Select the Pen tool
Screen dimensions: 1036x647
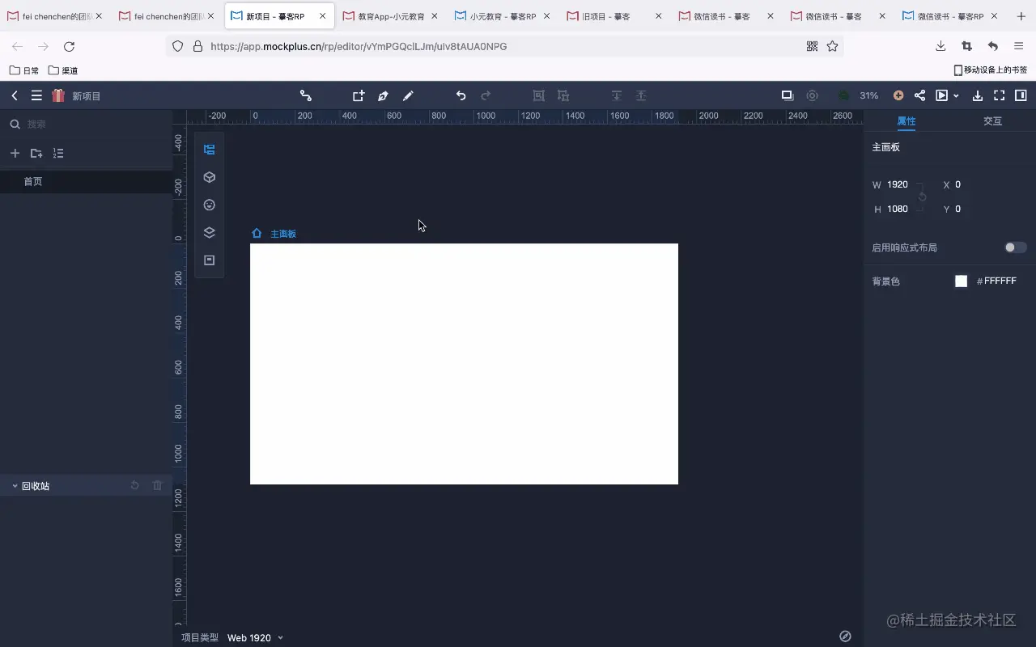pyautogui.click(x=383, y=95)
